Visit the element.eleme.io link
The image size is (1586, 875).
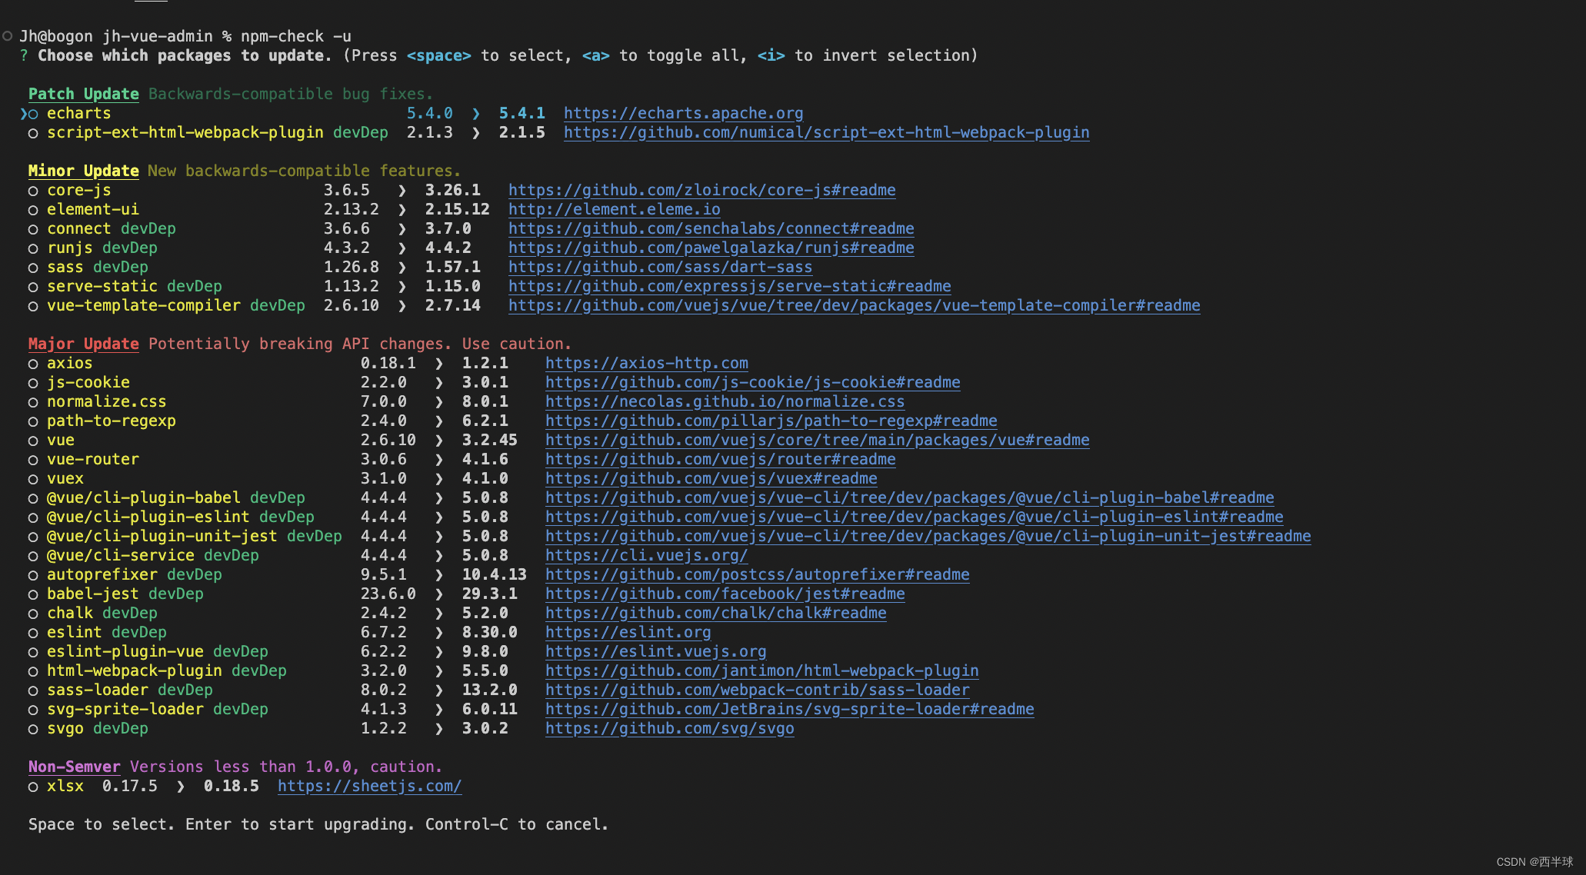click(614, 210)
